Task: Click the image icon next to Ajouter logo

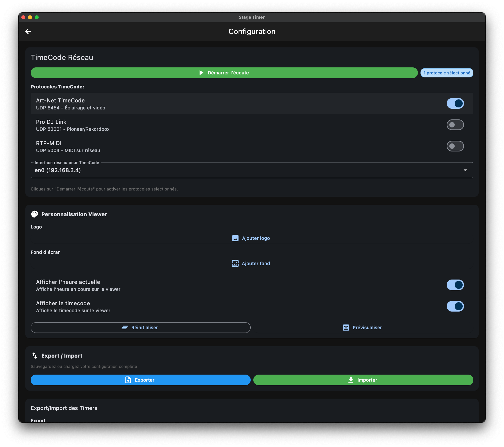Action: pos(235,238)
